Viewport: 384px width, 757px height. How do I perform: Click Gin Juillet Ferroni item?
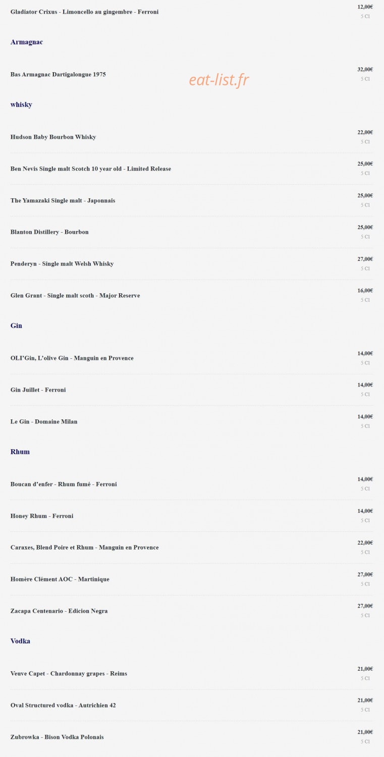point(38,390)
